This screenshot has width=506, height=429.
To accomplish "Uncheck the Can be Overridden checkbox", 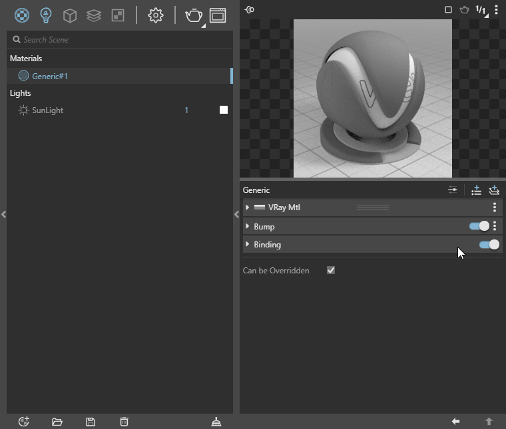I will coord(331,270).
